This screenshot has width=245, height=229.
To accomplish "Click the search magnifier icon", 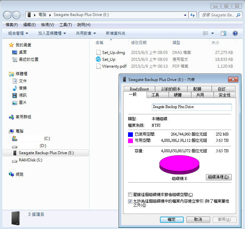I will (x=238, y=15).
